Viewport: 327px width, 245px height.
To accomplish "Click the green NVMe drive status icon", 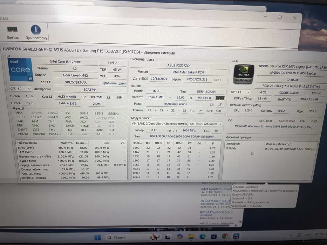I will tap(227, 148).
